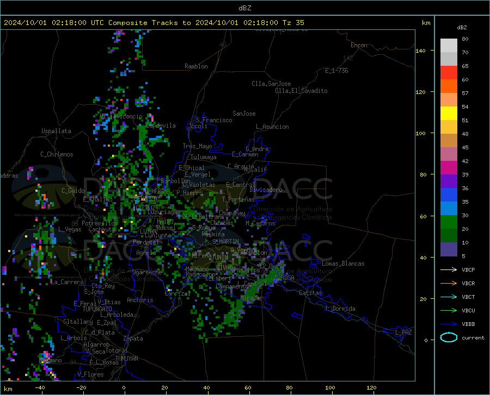Select the purple 36 dBZ color swatch
Viewport: 490px width, 395px height.
pos(449,181)
